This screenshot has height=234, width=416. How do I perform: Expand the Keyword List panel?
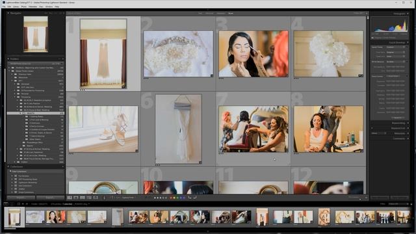tap(408, 128)
